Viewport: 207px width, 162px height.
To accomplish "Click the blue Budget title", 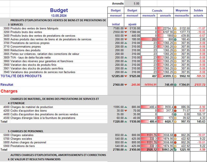I will (x=59, y=10).
